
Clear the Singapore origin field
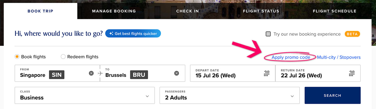(x=91, y=73)
